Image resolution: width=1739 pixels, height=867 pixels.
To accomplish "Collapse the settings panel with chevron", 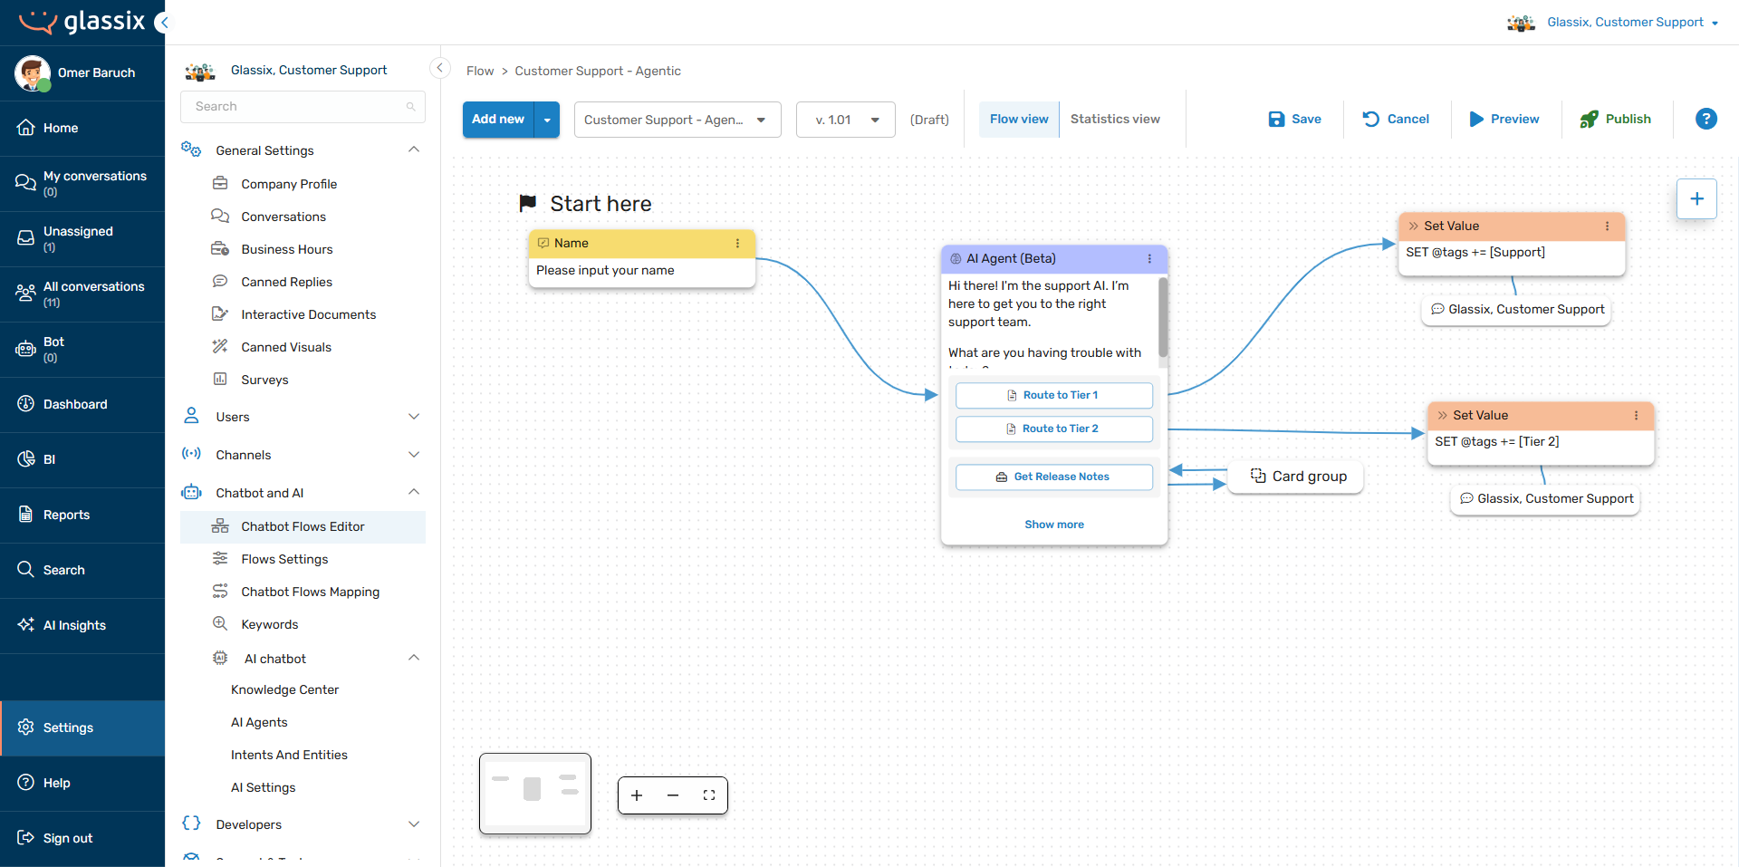I will pos(439,68).
